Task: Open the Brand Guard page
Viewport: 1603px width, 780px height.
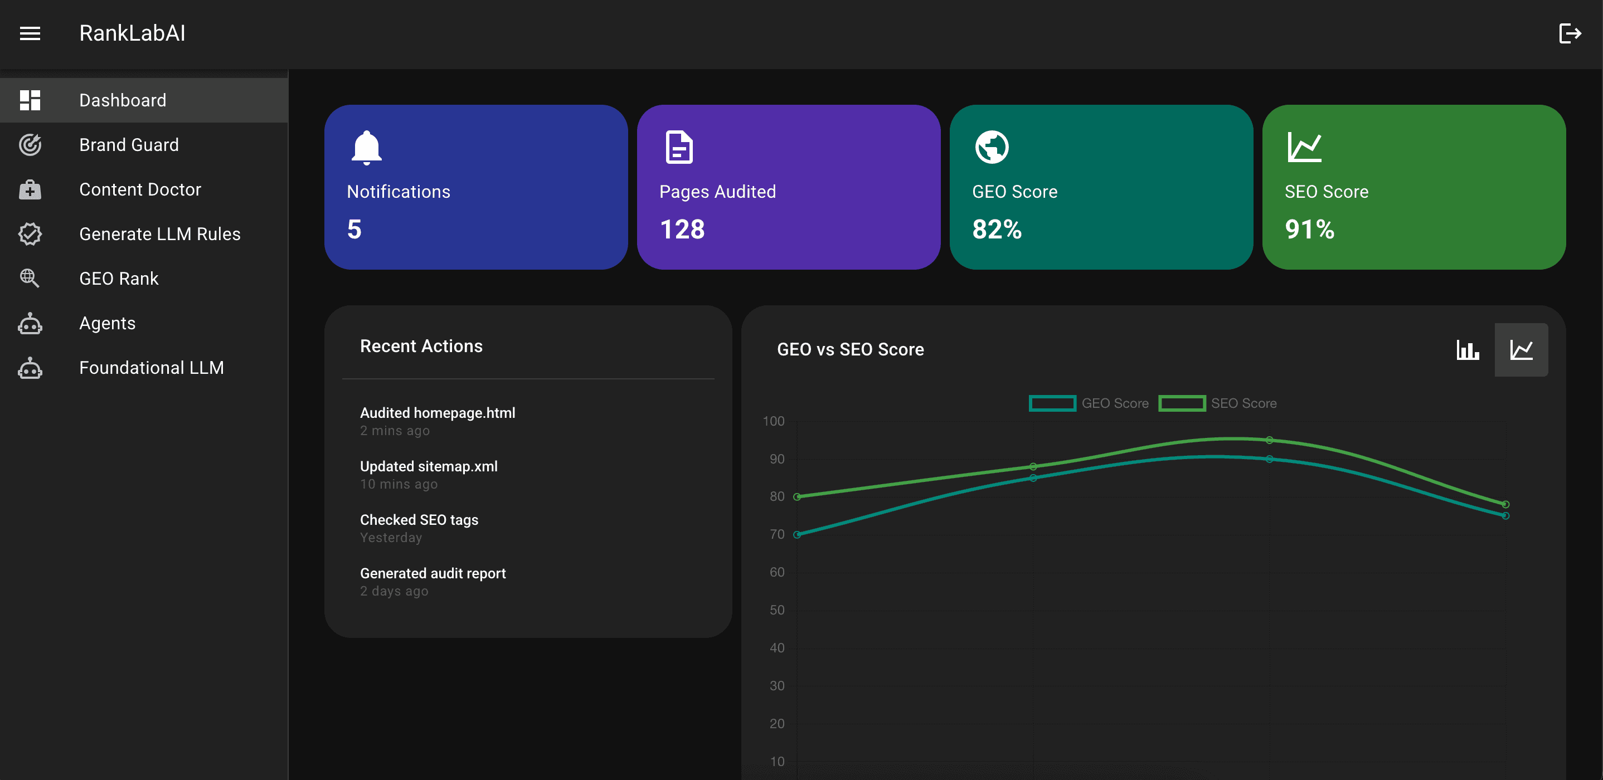Action: [129, 144]
